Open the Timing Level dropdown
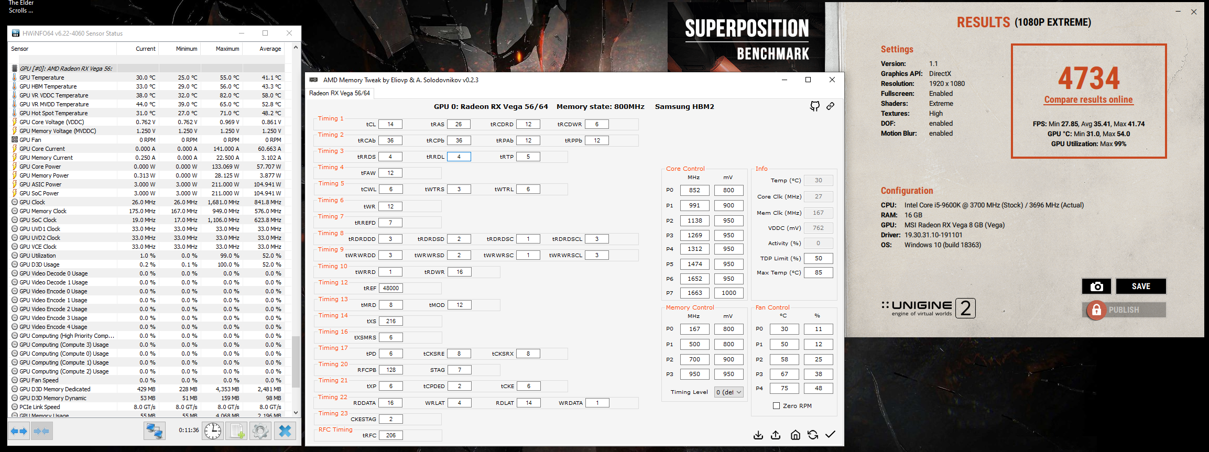 click(x=729, y=392)
